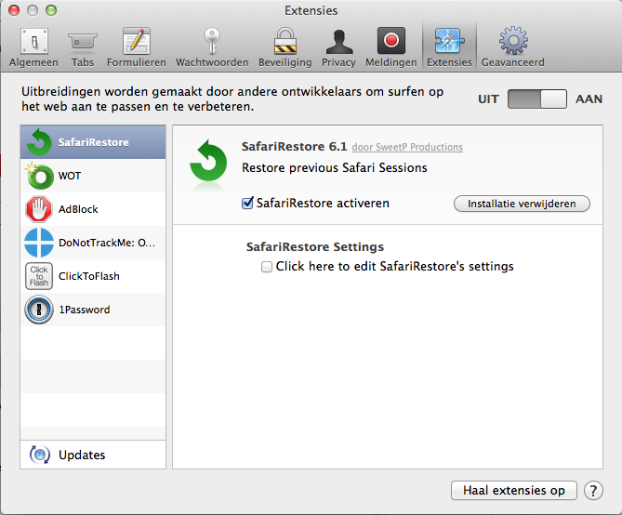Click Installatie verwijderen button
The image size is (622, 515).
pyautogui.click(x=522, y=204)
